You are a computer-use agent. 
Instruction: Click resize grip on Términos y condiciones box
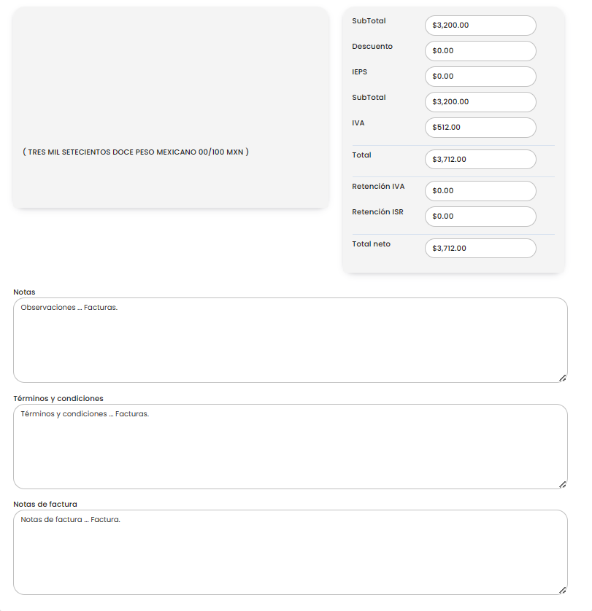[562, 484]
